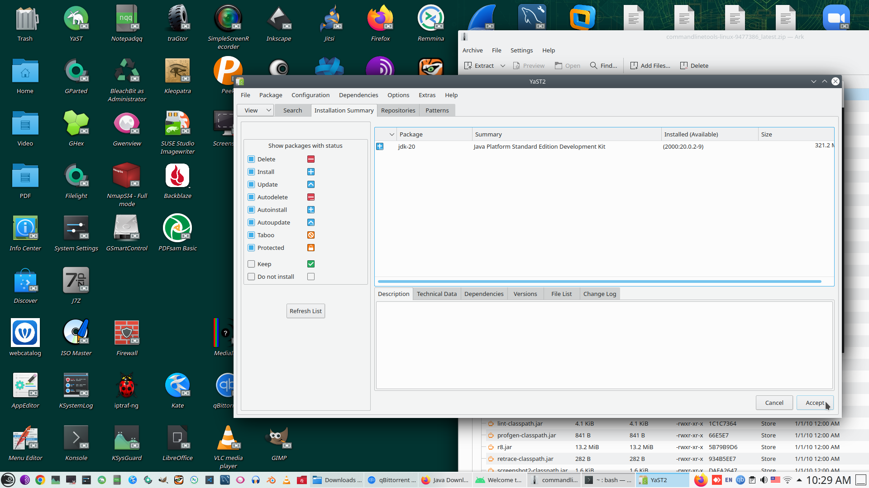Viewport: 869px width, 488px height.
Task: Click the Accept button
Action: 815,403
